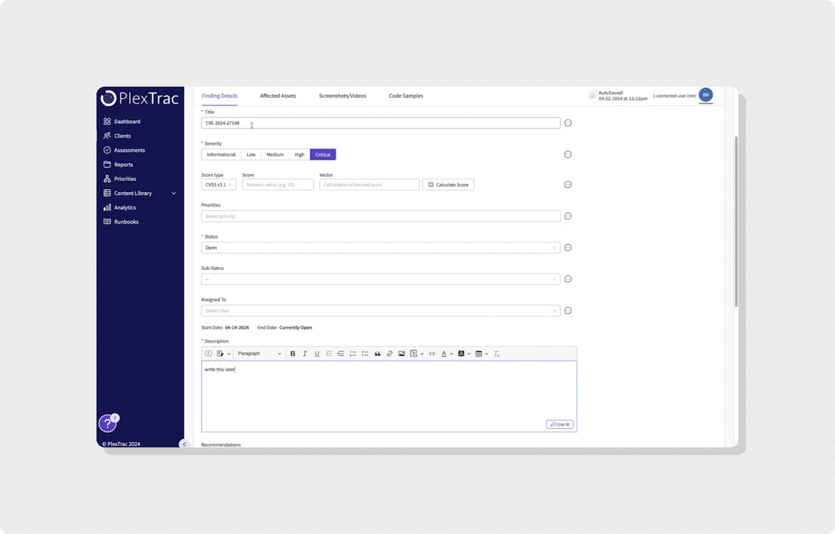The height and width of the screenshot is (534, 835).
Task: Click into the Title input field
Action: click(381, 123)
